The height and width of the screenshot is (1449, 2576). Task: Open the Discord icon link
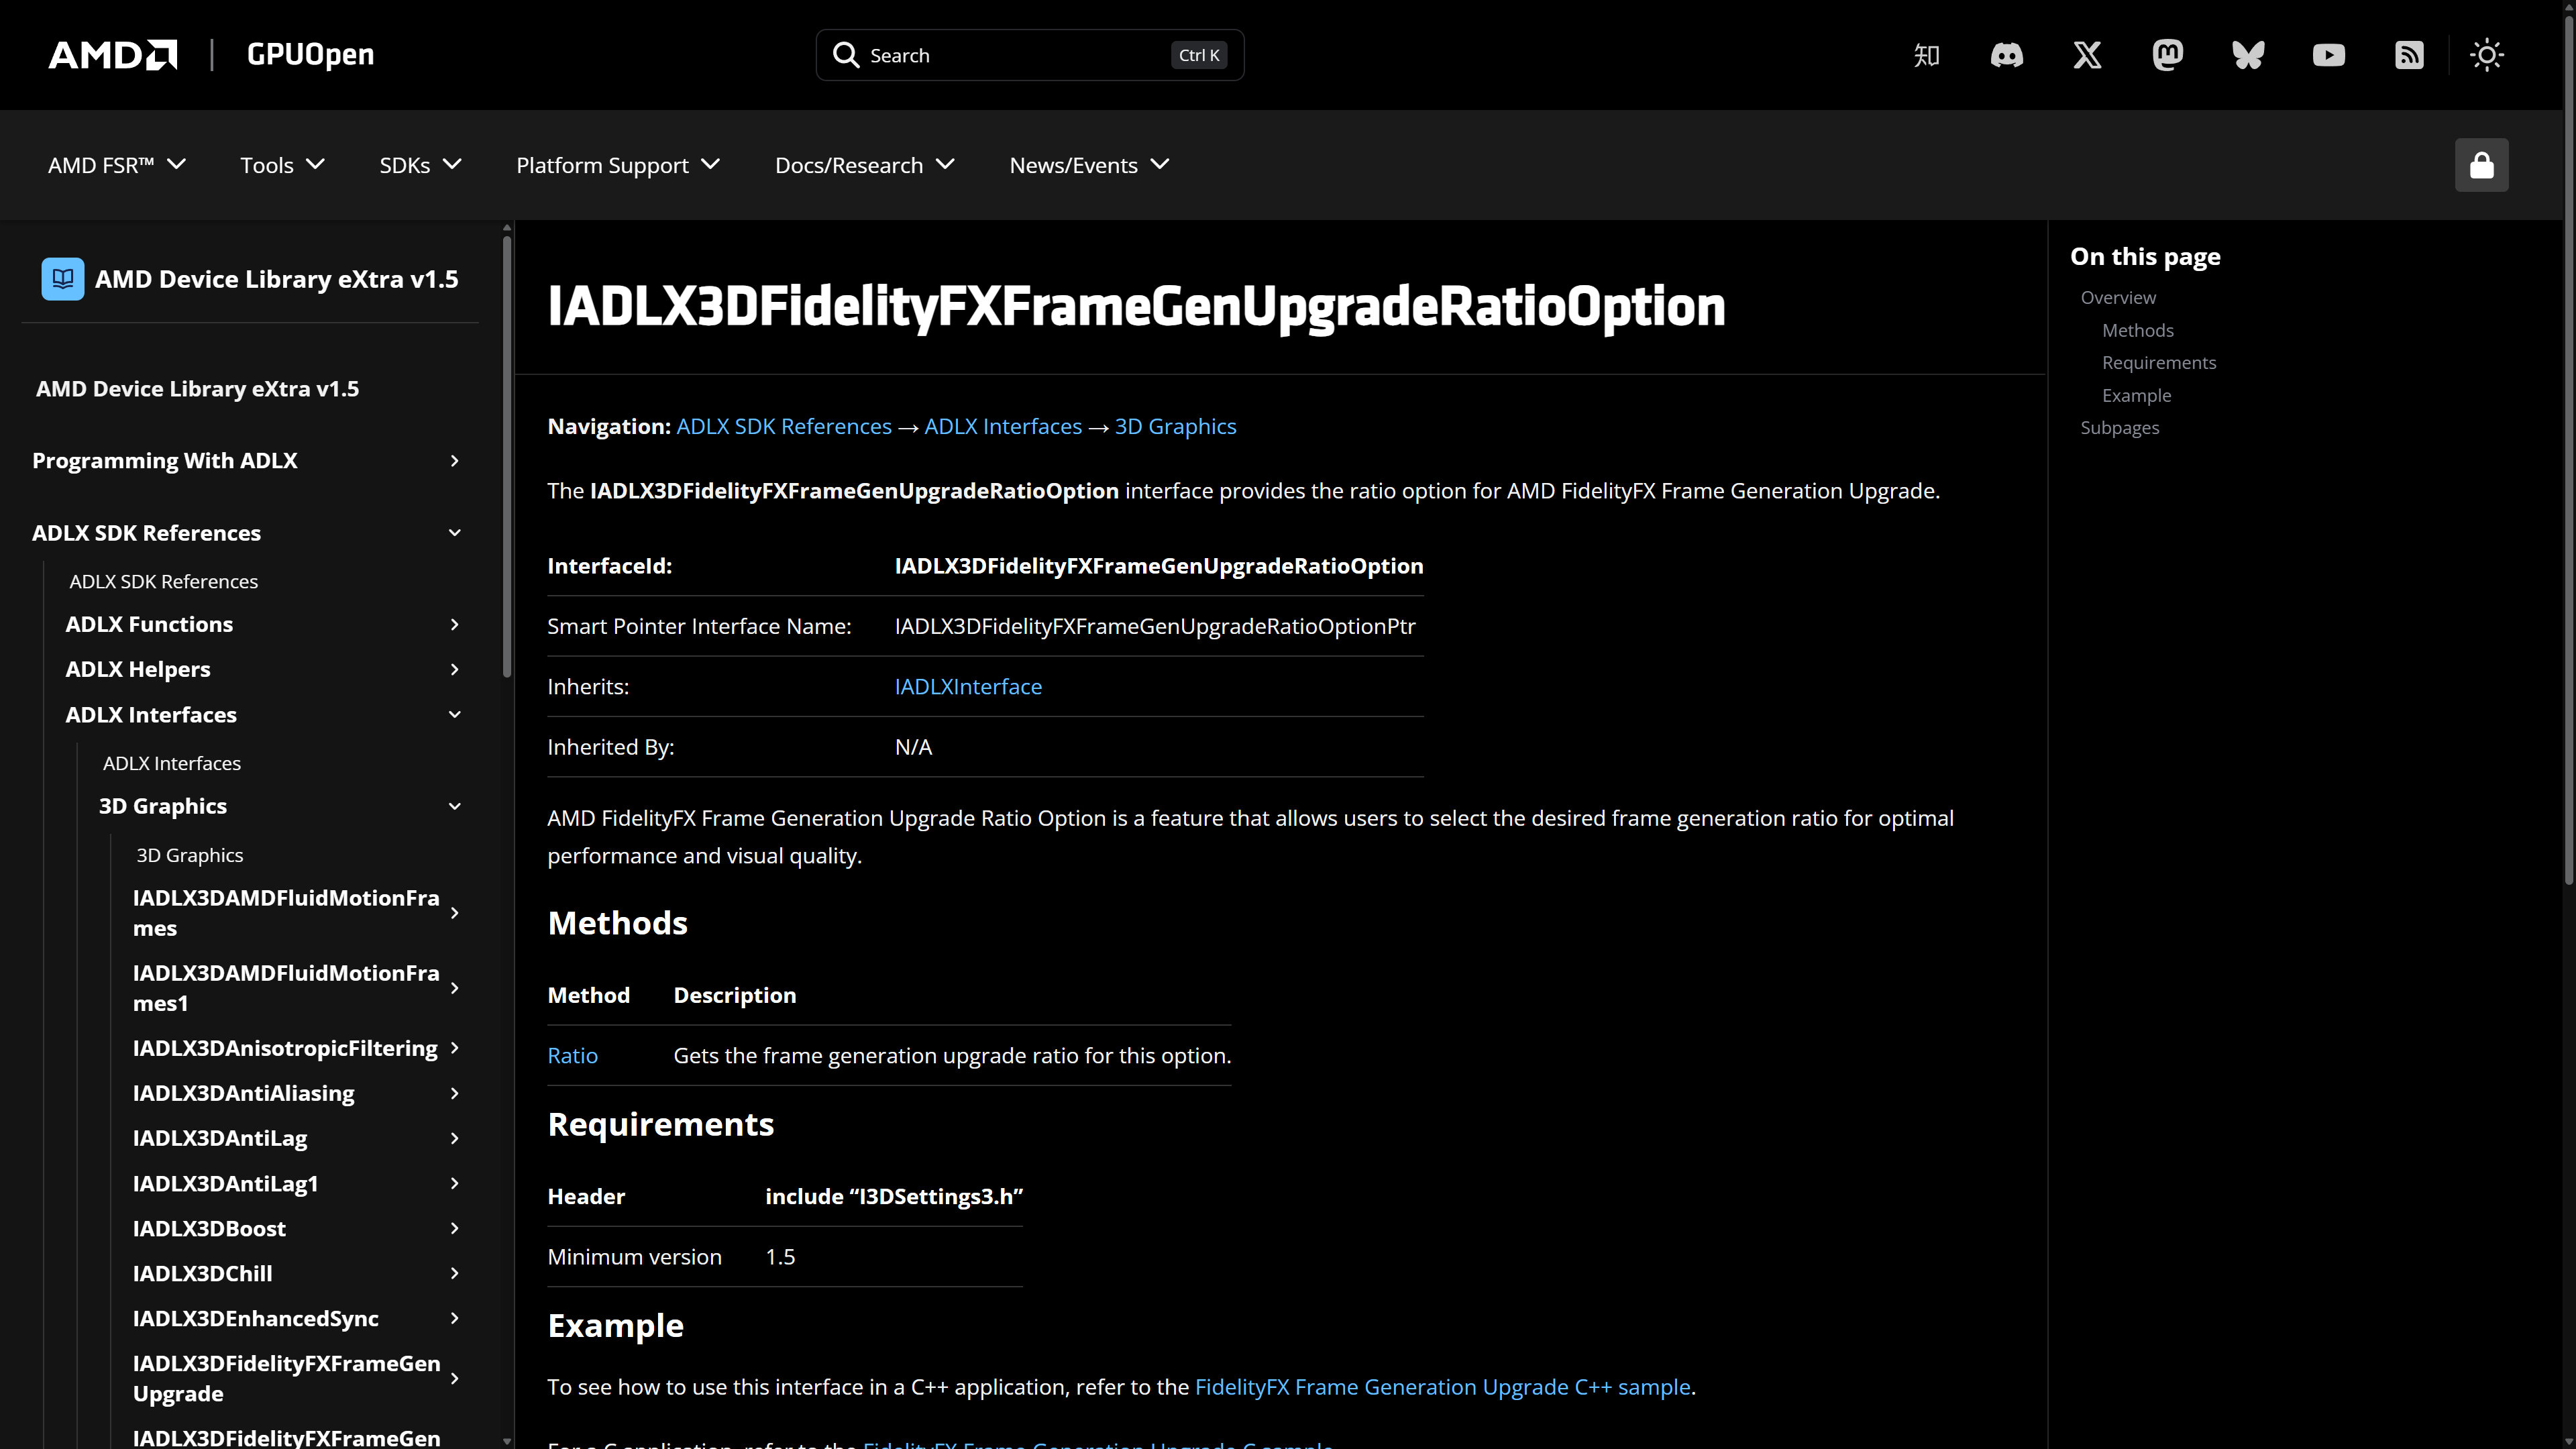tap(2006, 55)
